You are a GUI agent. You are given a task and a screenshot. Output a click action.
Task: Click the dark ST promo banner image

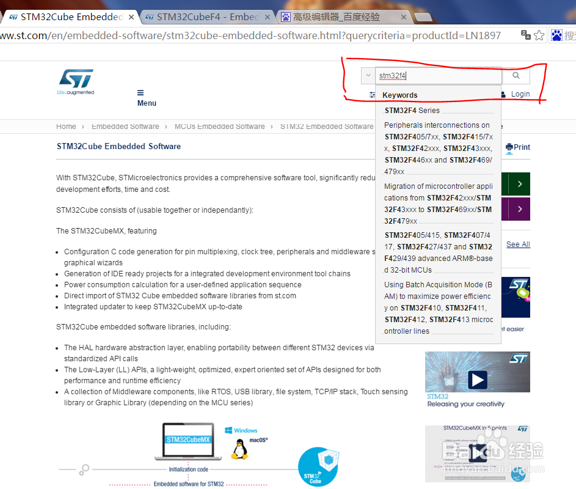point(516,297)
